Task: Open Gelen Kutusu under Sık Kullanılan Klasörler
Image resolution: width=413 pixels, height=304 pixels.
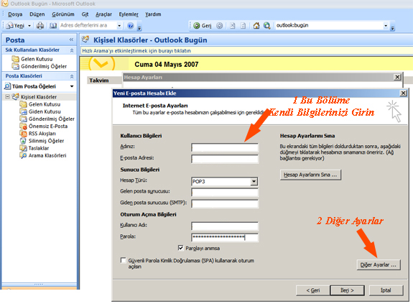Action: [32, 59]
